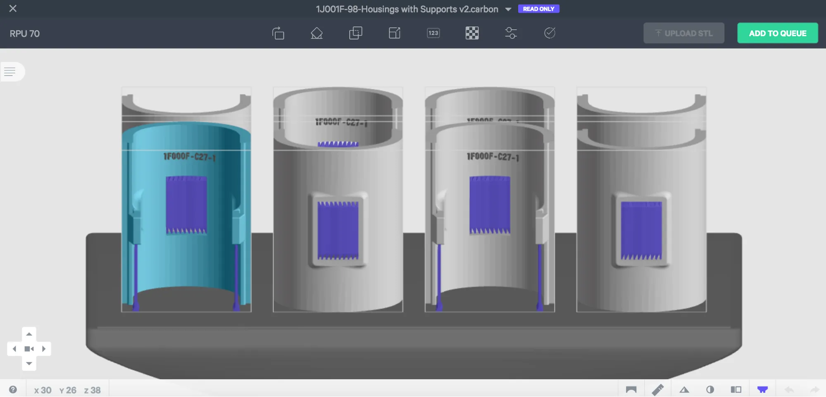Click the y 26 dimension value
Image resolution: width=826 pixels, height=397 pixels.
[68, 390]
